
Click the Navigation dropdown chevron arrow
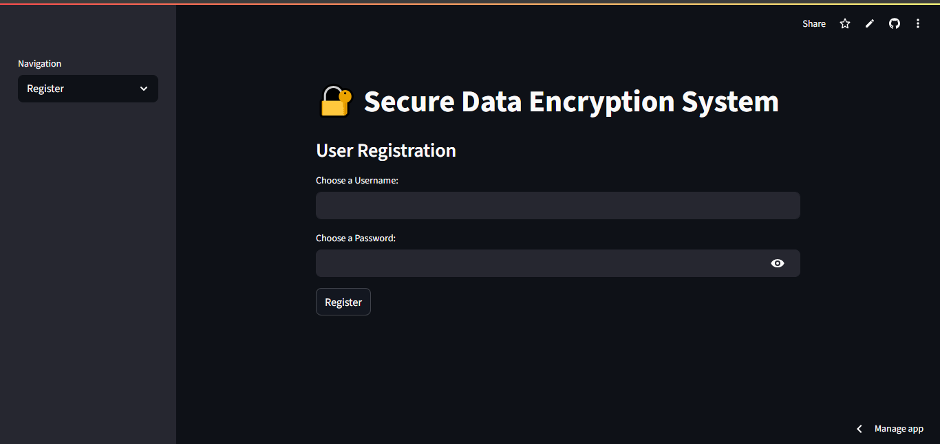click(x=144, y=89)
